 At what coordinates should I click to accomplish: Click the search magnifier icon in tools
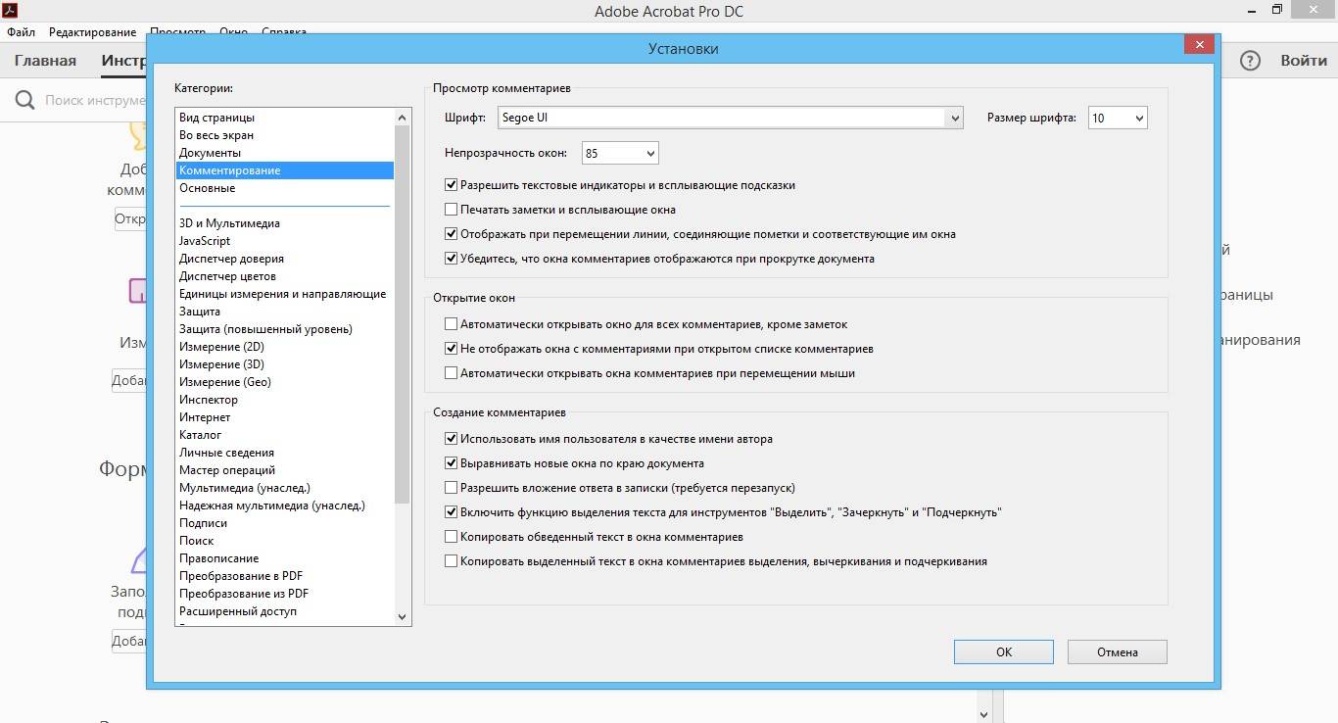[25, 100]
